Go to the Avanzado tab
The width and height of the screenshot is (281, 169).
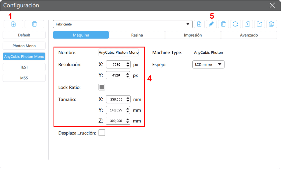(x=249, y=35)
